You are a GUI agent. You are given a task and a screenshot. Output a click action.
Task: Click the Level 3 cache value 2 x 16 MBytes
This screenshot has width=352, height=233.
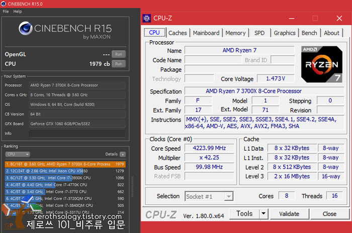292,176
